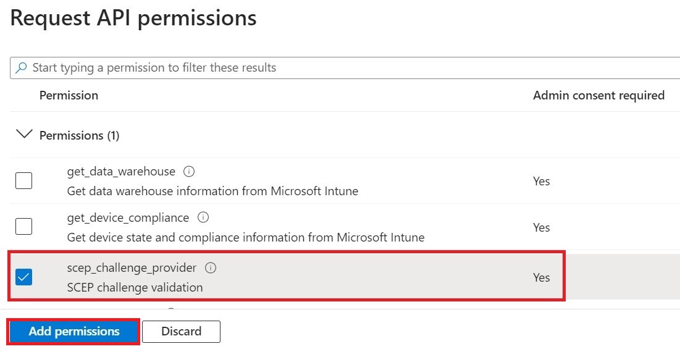Uncheck the scep_challenge_provider checkbox
Screen dimensions: 680x349
click(x=24, y=277)
